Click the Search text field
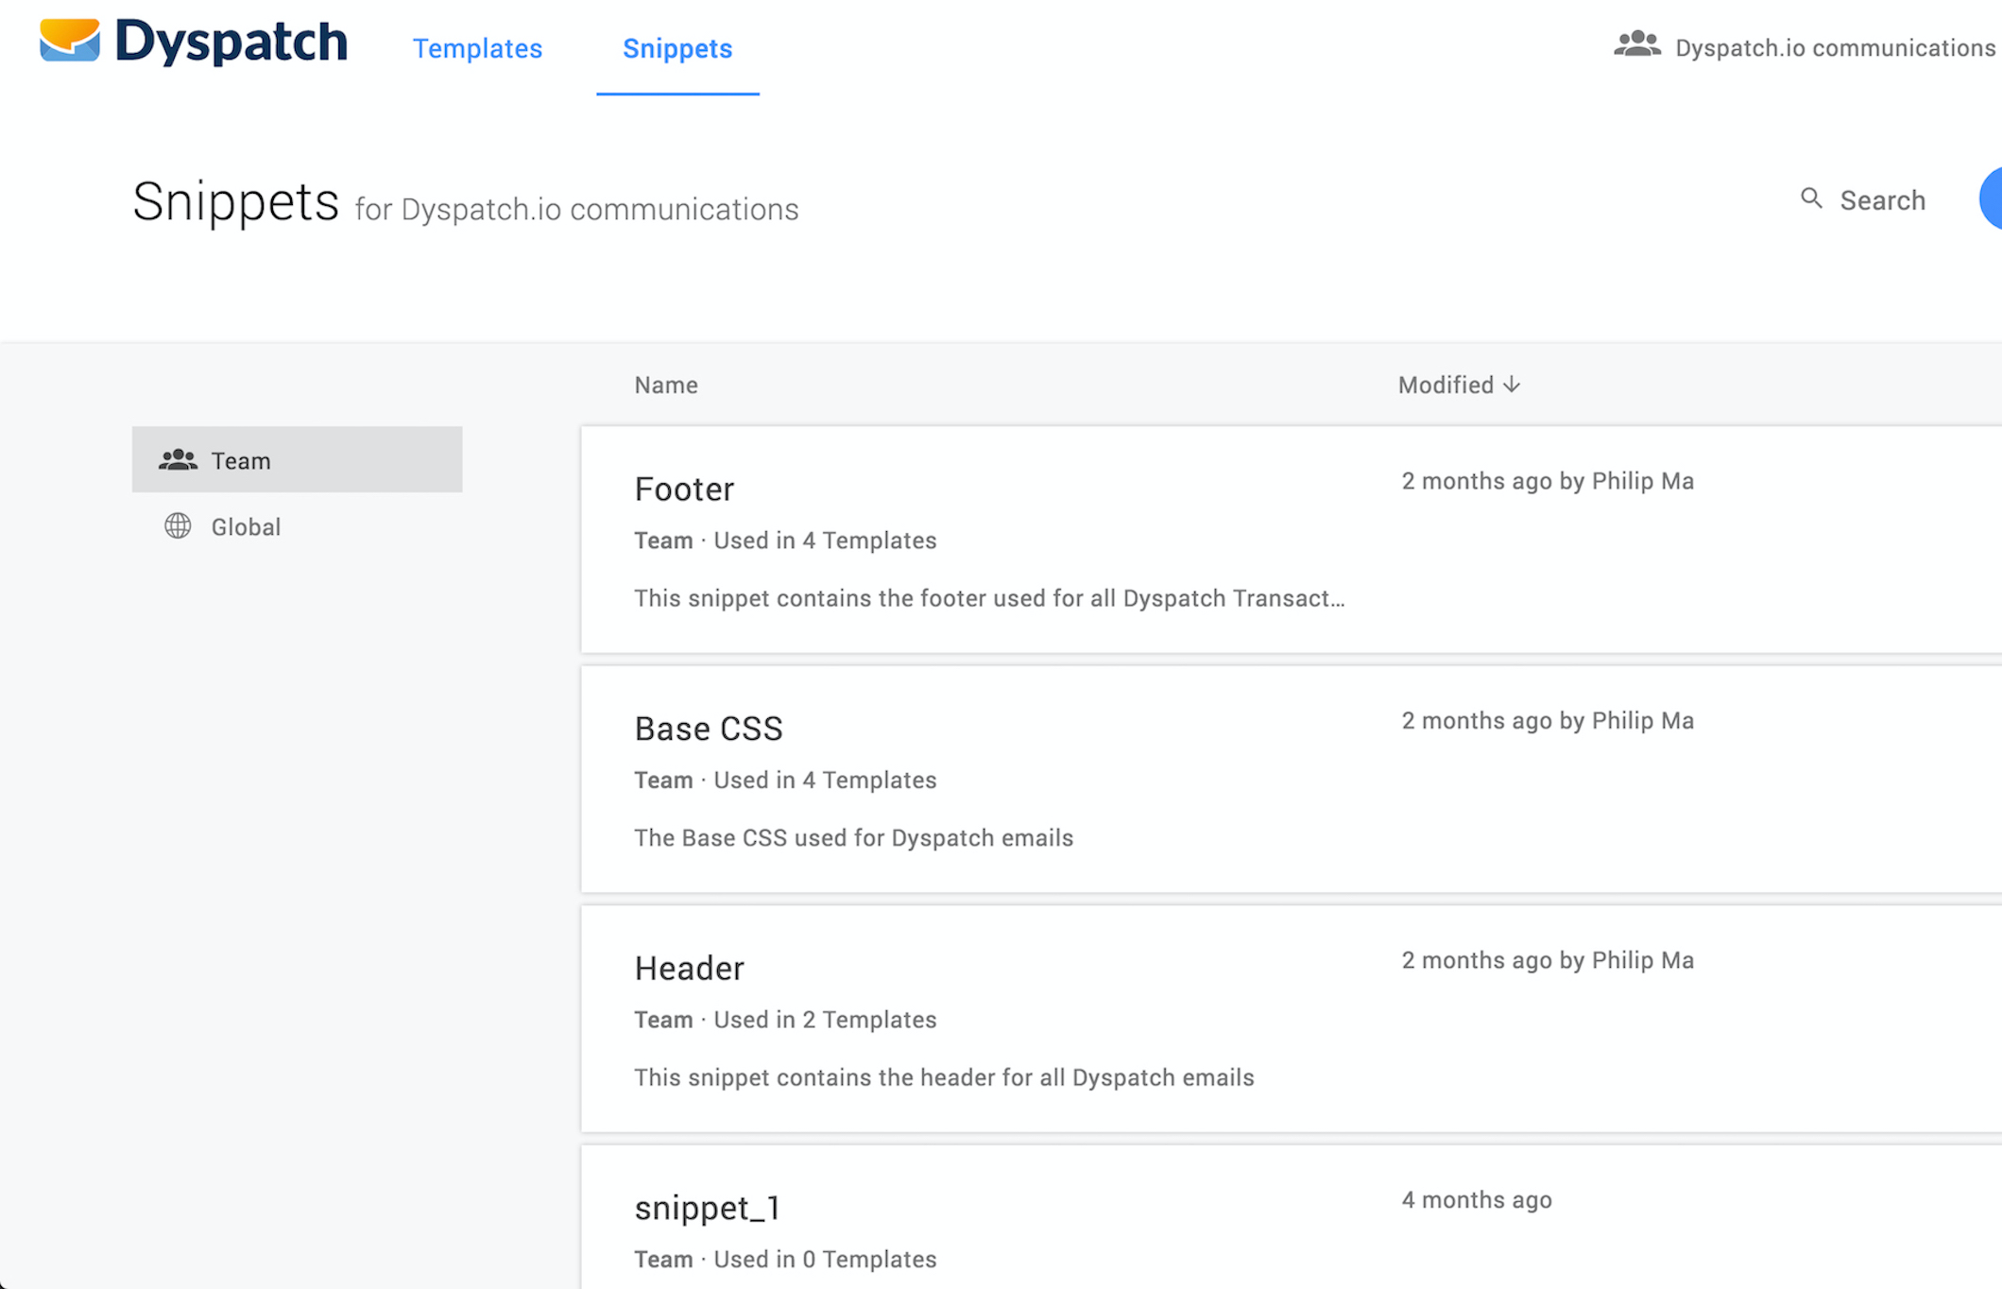This screenshot has width=2002, height=1289. (x=1882, y=200)
